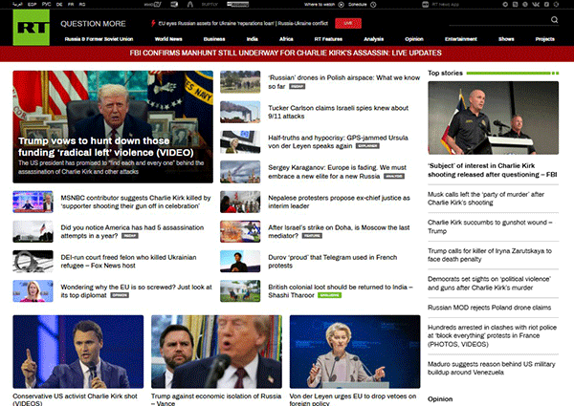The image size is (574, 406).
Task: Click the RT green logo
Action: [x=32, y=28]
